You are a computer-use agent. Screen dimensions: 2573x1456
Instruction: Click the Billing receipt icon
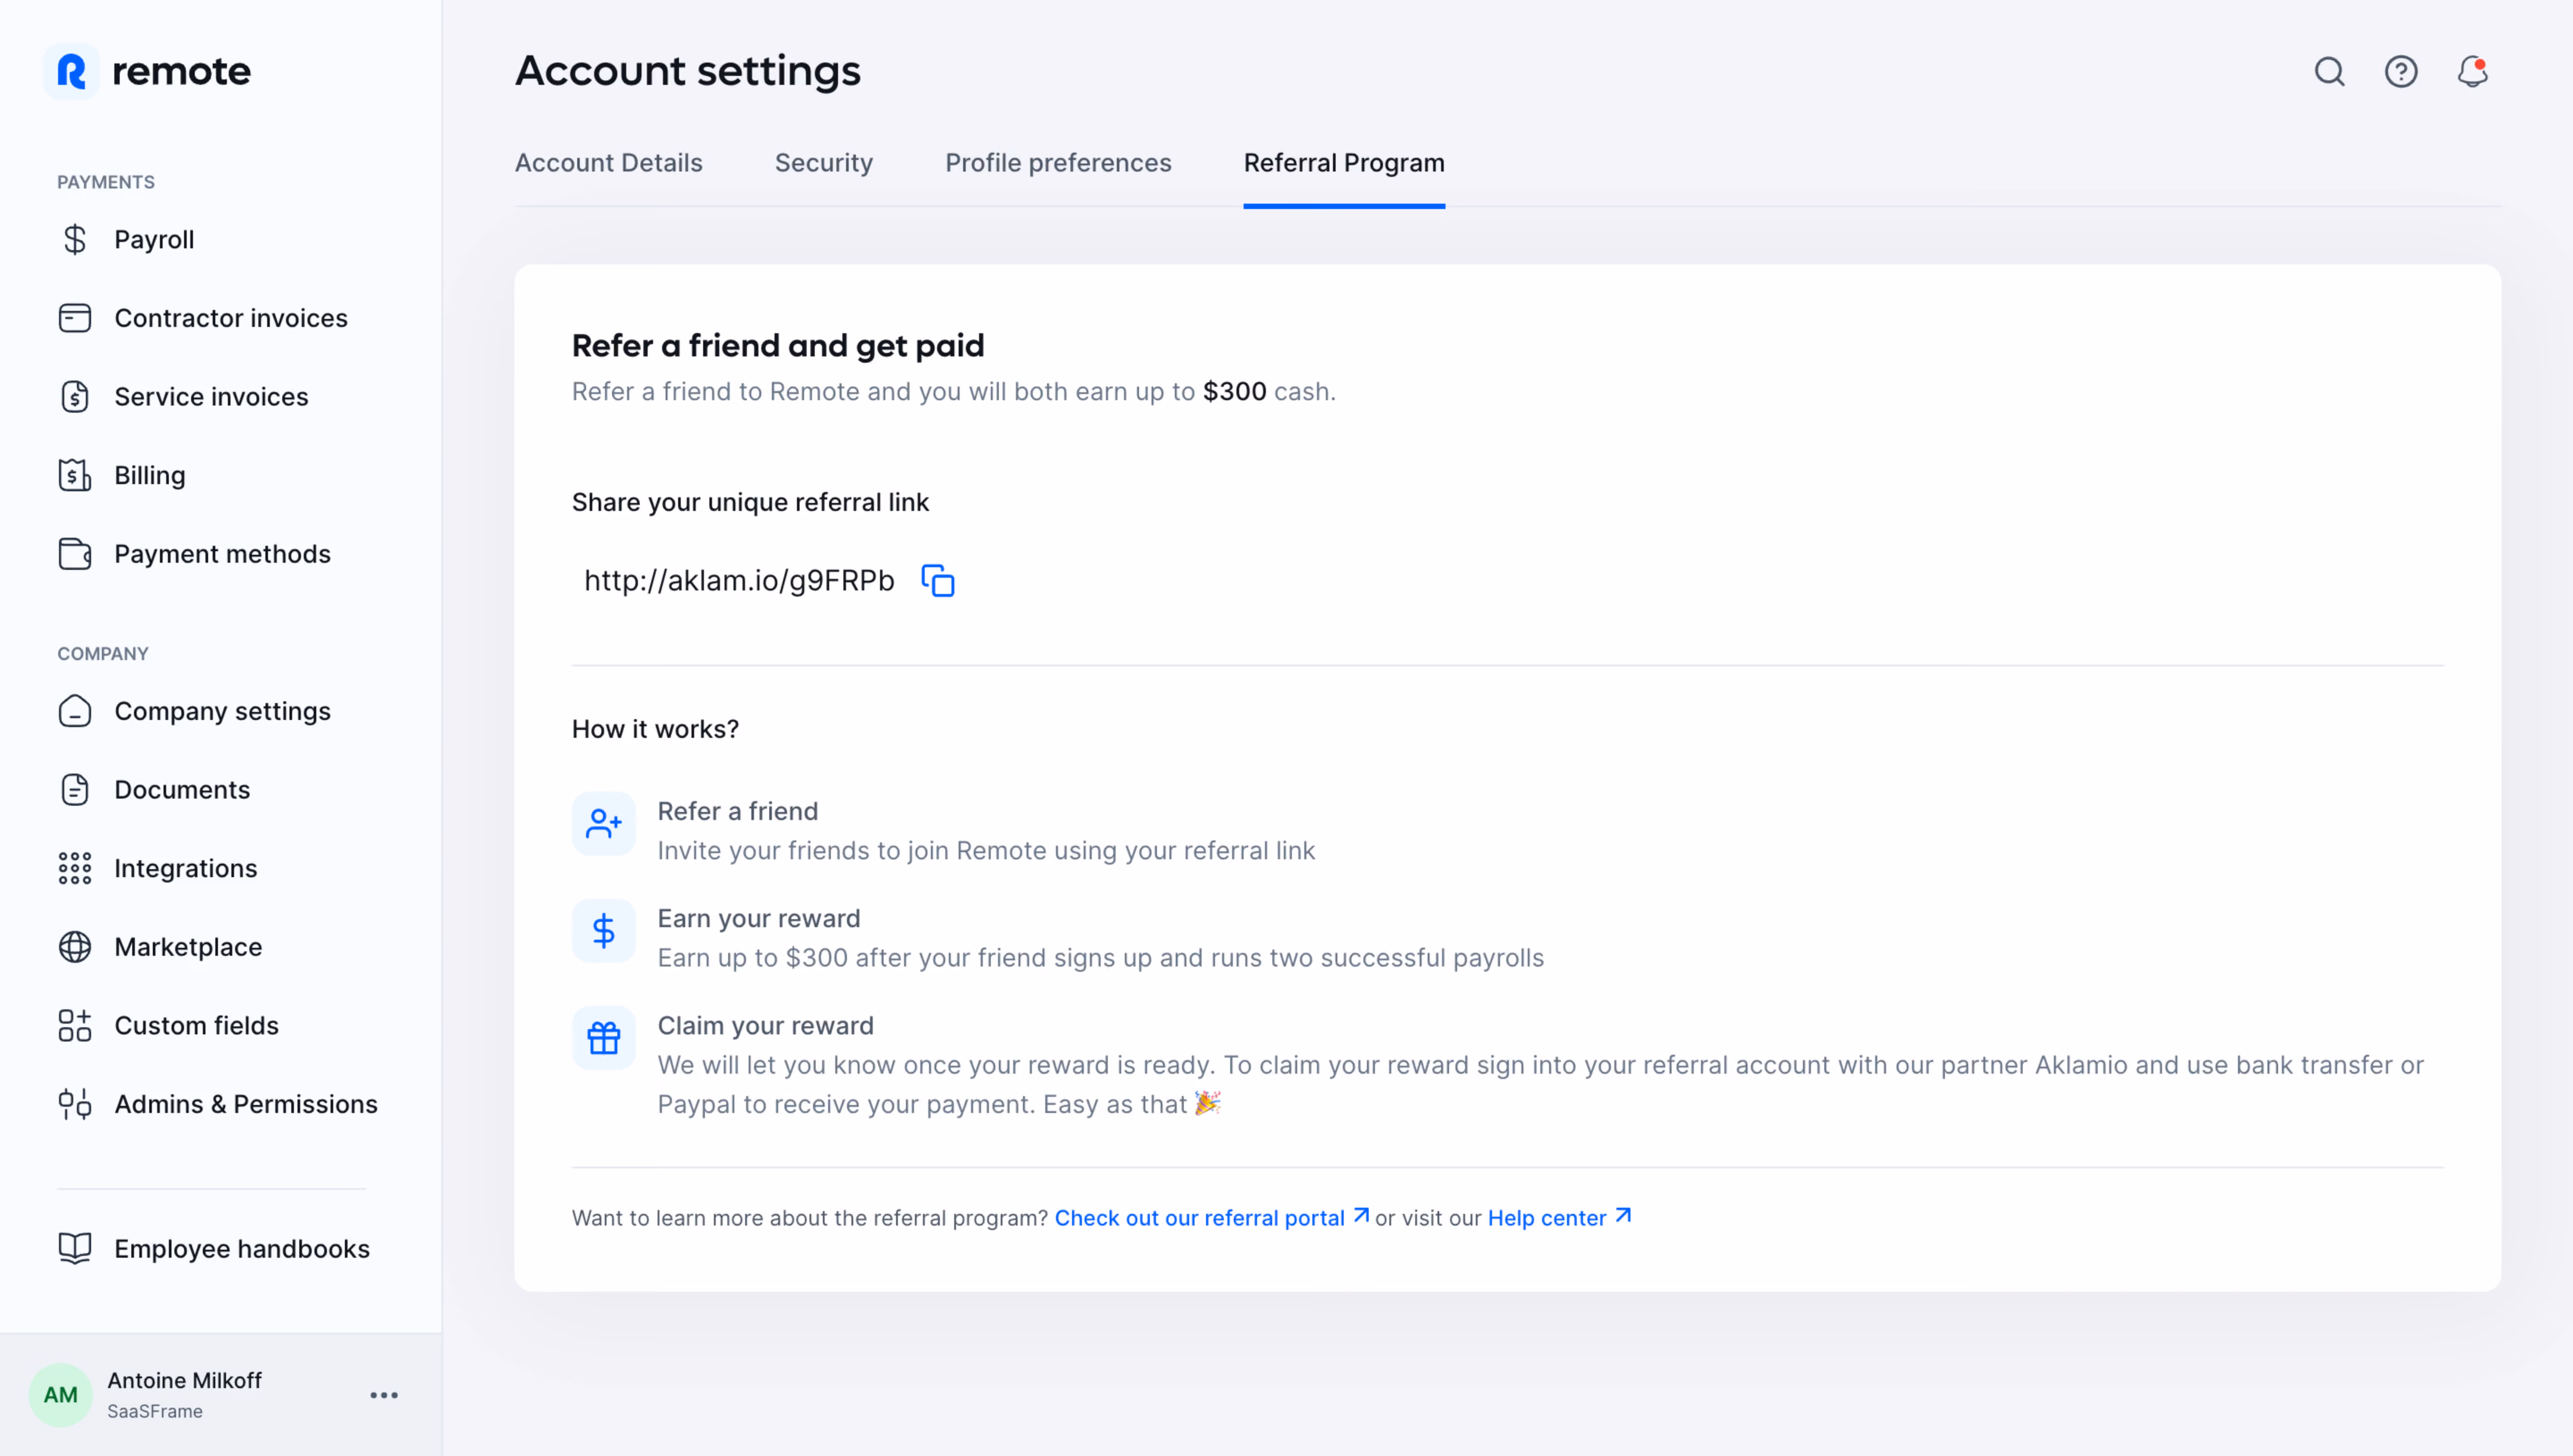(x=74, y=475)
